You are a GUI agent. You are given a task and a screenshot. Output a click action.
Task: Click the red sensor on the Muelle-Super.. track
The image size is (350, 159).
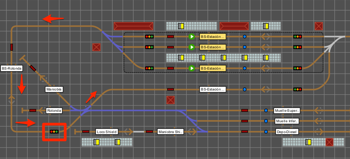(x=244, y=111)
